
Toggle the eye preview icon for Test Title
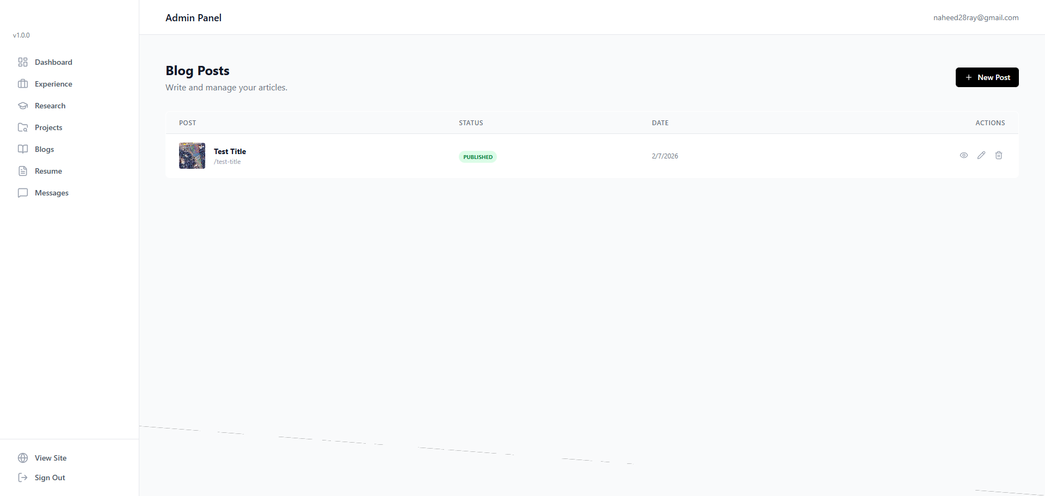click(x=964, y=155)
